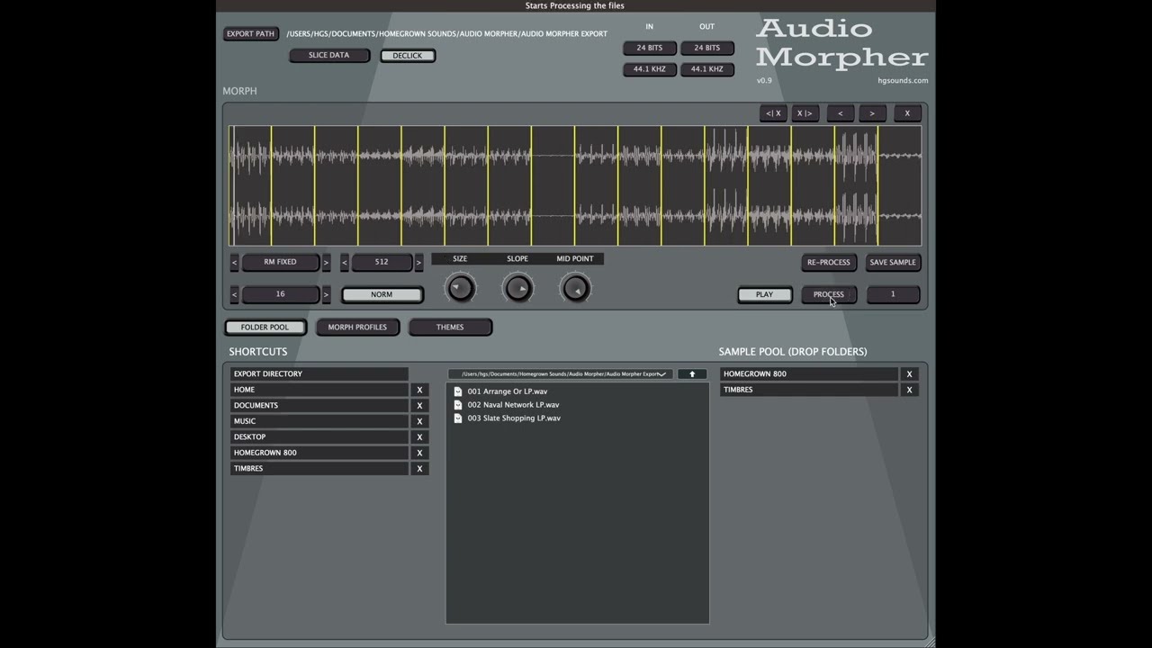This screenshot has height=648, width=1152.
Task: Switch to the THEMES tab
Action: coord(450,328)
